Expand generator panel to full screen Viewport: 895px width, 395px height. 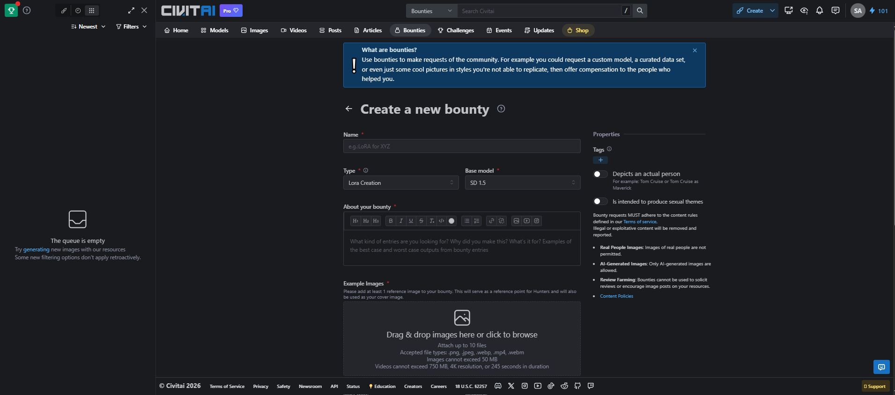pos(131,10)
